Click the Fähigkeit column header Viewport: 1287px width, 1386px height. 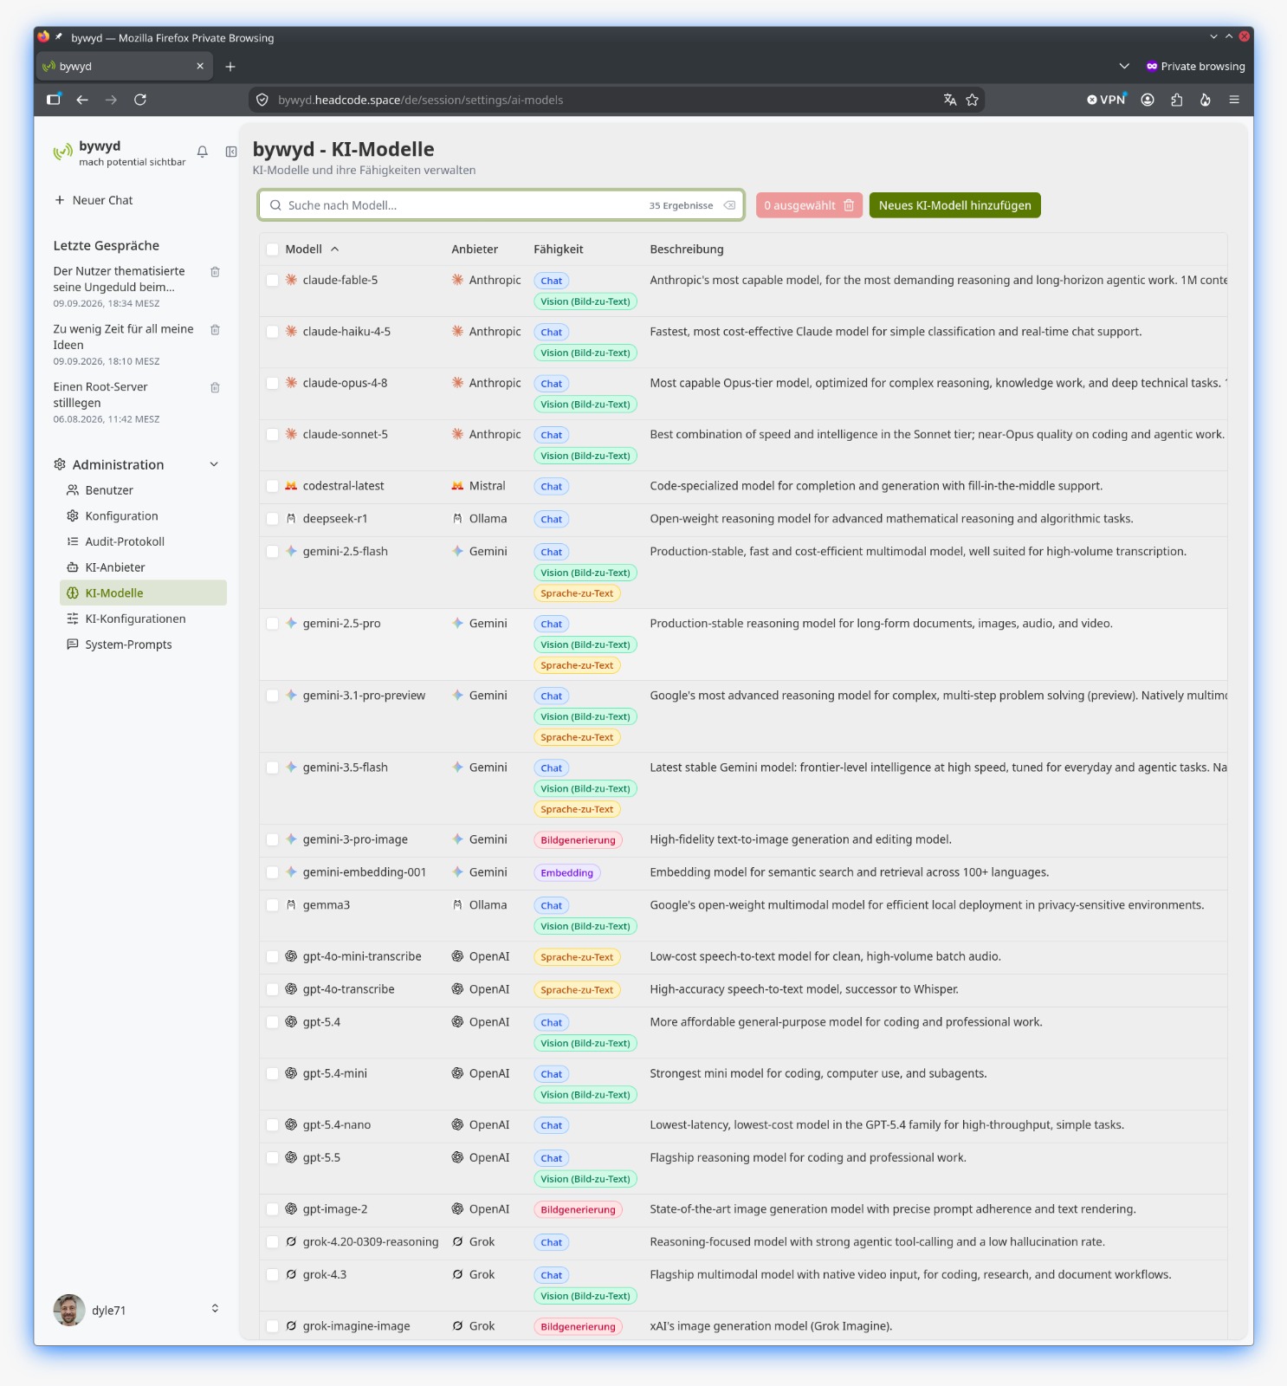pyautogui.click(x=559, y=249)
